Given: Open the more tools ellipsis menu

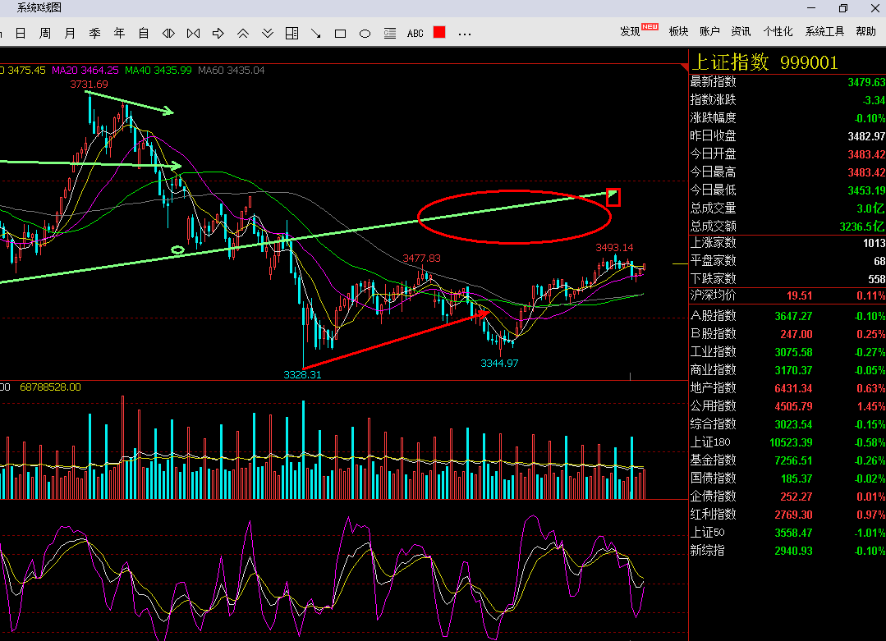Looking at the screenshot, I should point(465,34).
